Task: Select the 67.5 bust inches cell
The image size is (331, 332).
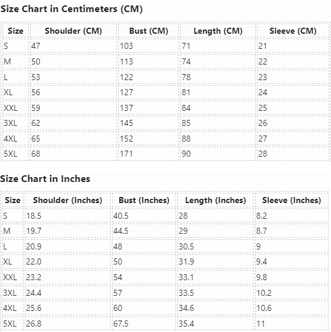Action: 144,324
